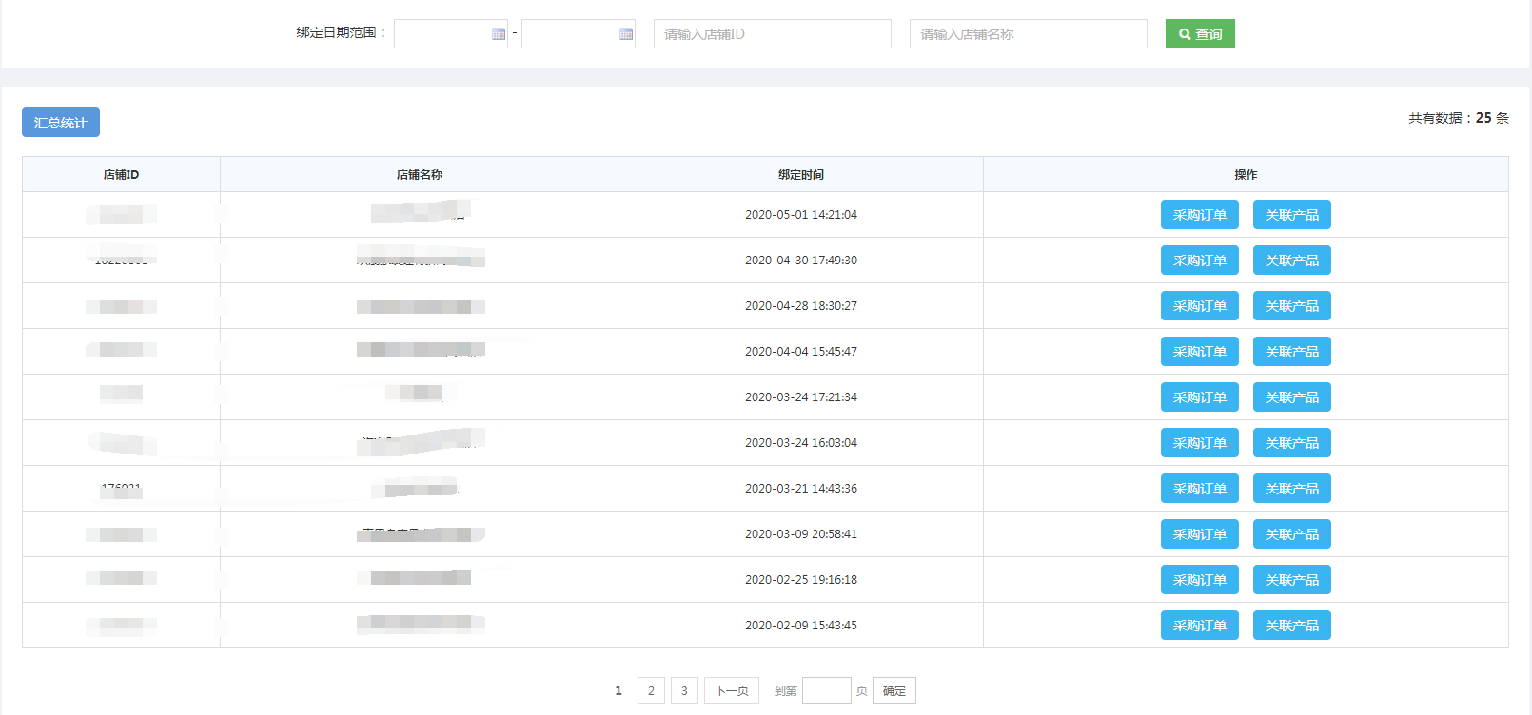Click the 下一页 next page button
The height and width of the screenshot is (715, 1532).
tap(732, 690)
